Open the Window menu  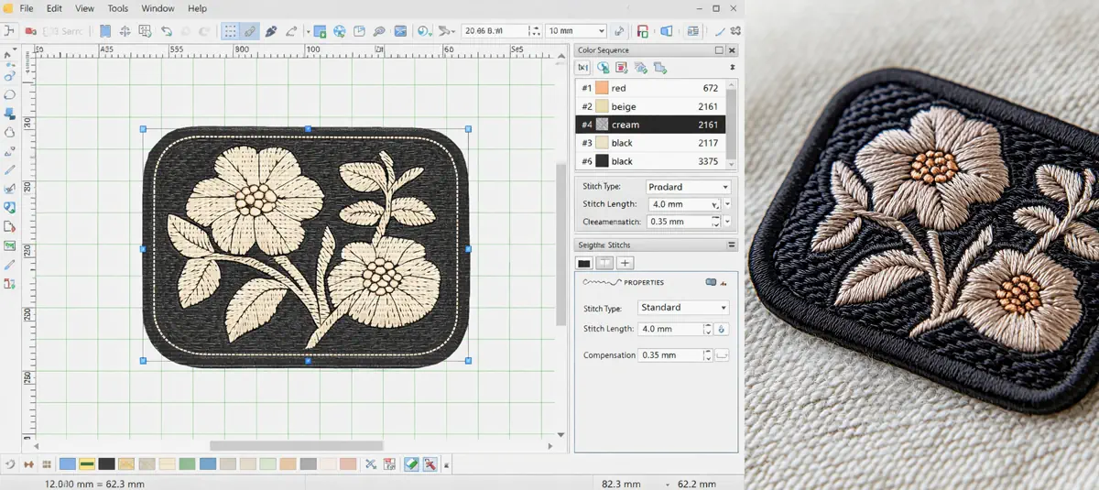click(158, 8)
